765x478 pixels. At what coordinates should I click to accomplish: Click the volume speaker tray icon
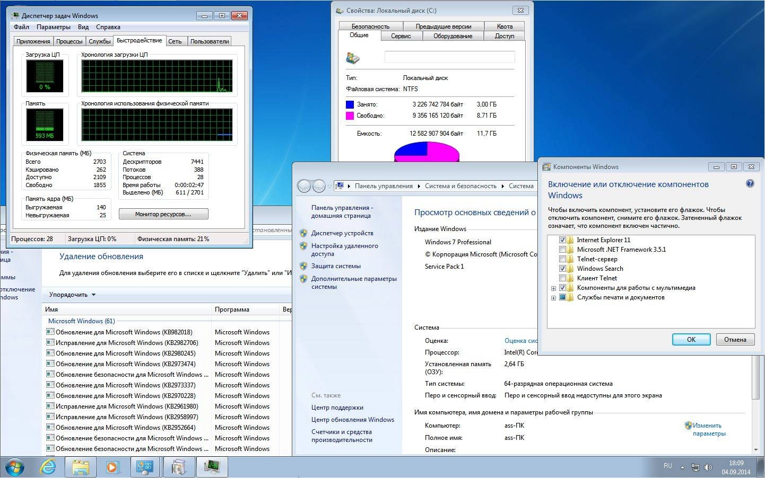708,467
